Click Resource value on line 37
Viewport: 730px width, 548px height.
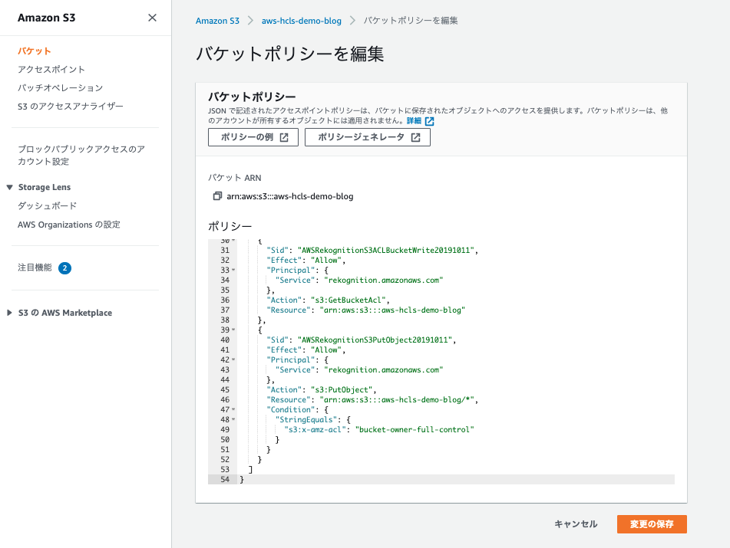(392, 310)
